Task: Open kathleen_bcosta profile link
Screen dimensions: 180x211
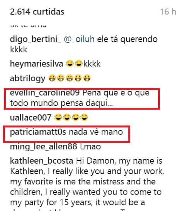Action: tap(42, 161)
